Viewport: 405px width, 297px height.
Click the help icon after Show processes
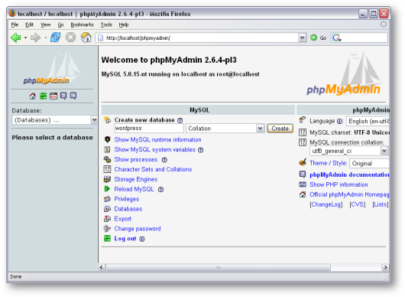pos(164,160)
